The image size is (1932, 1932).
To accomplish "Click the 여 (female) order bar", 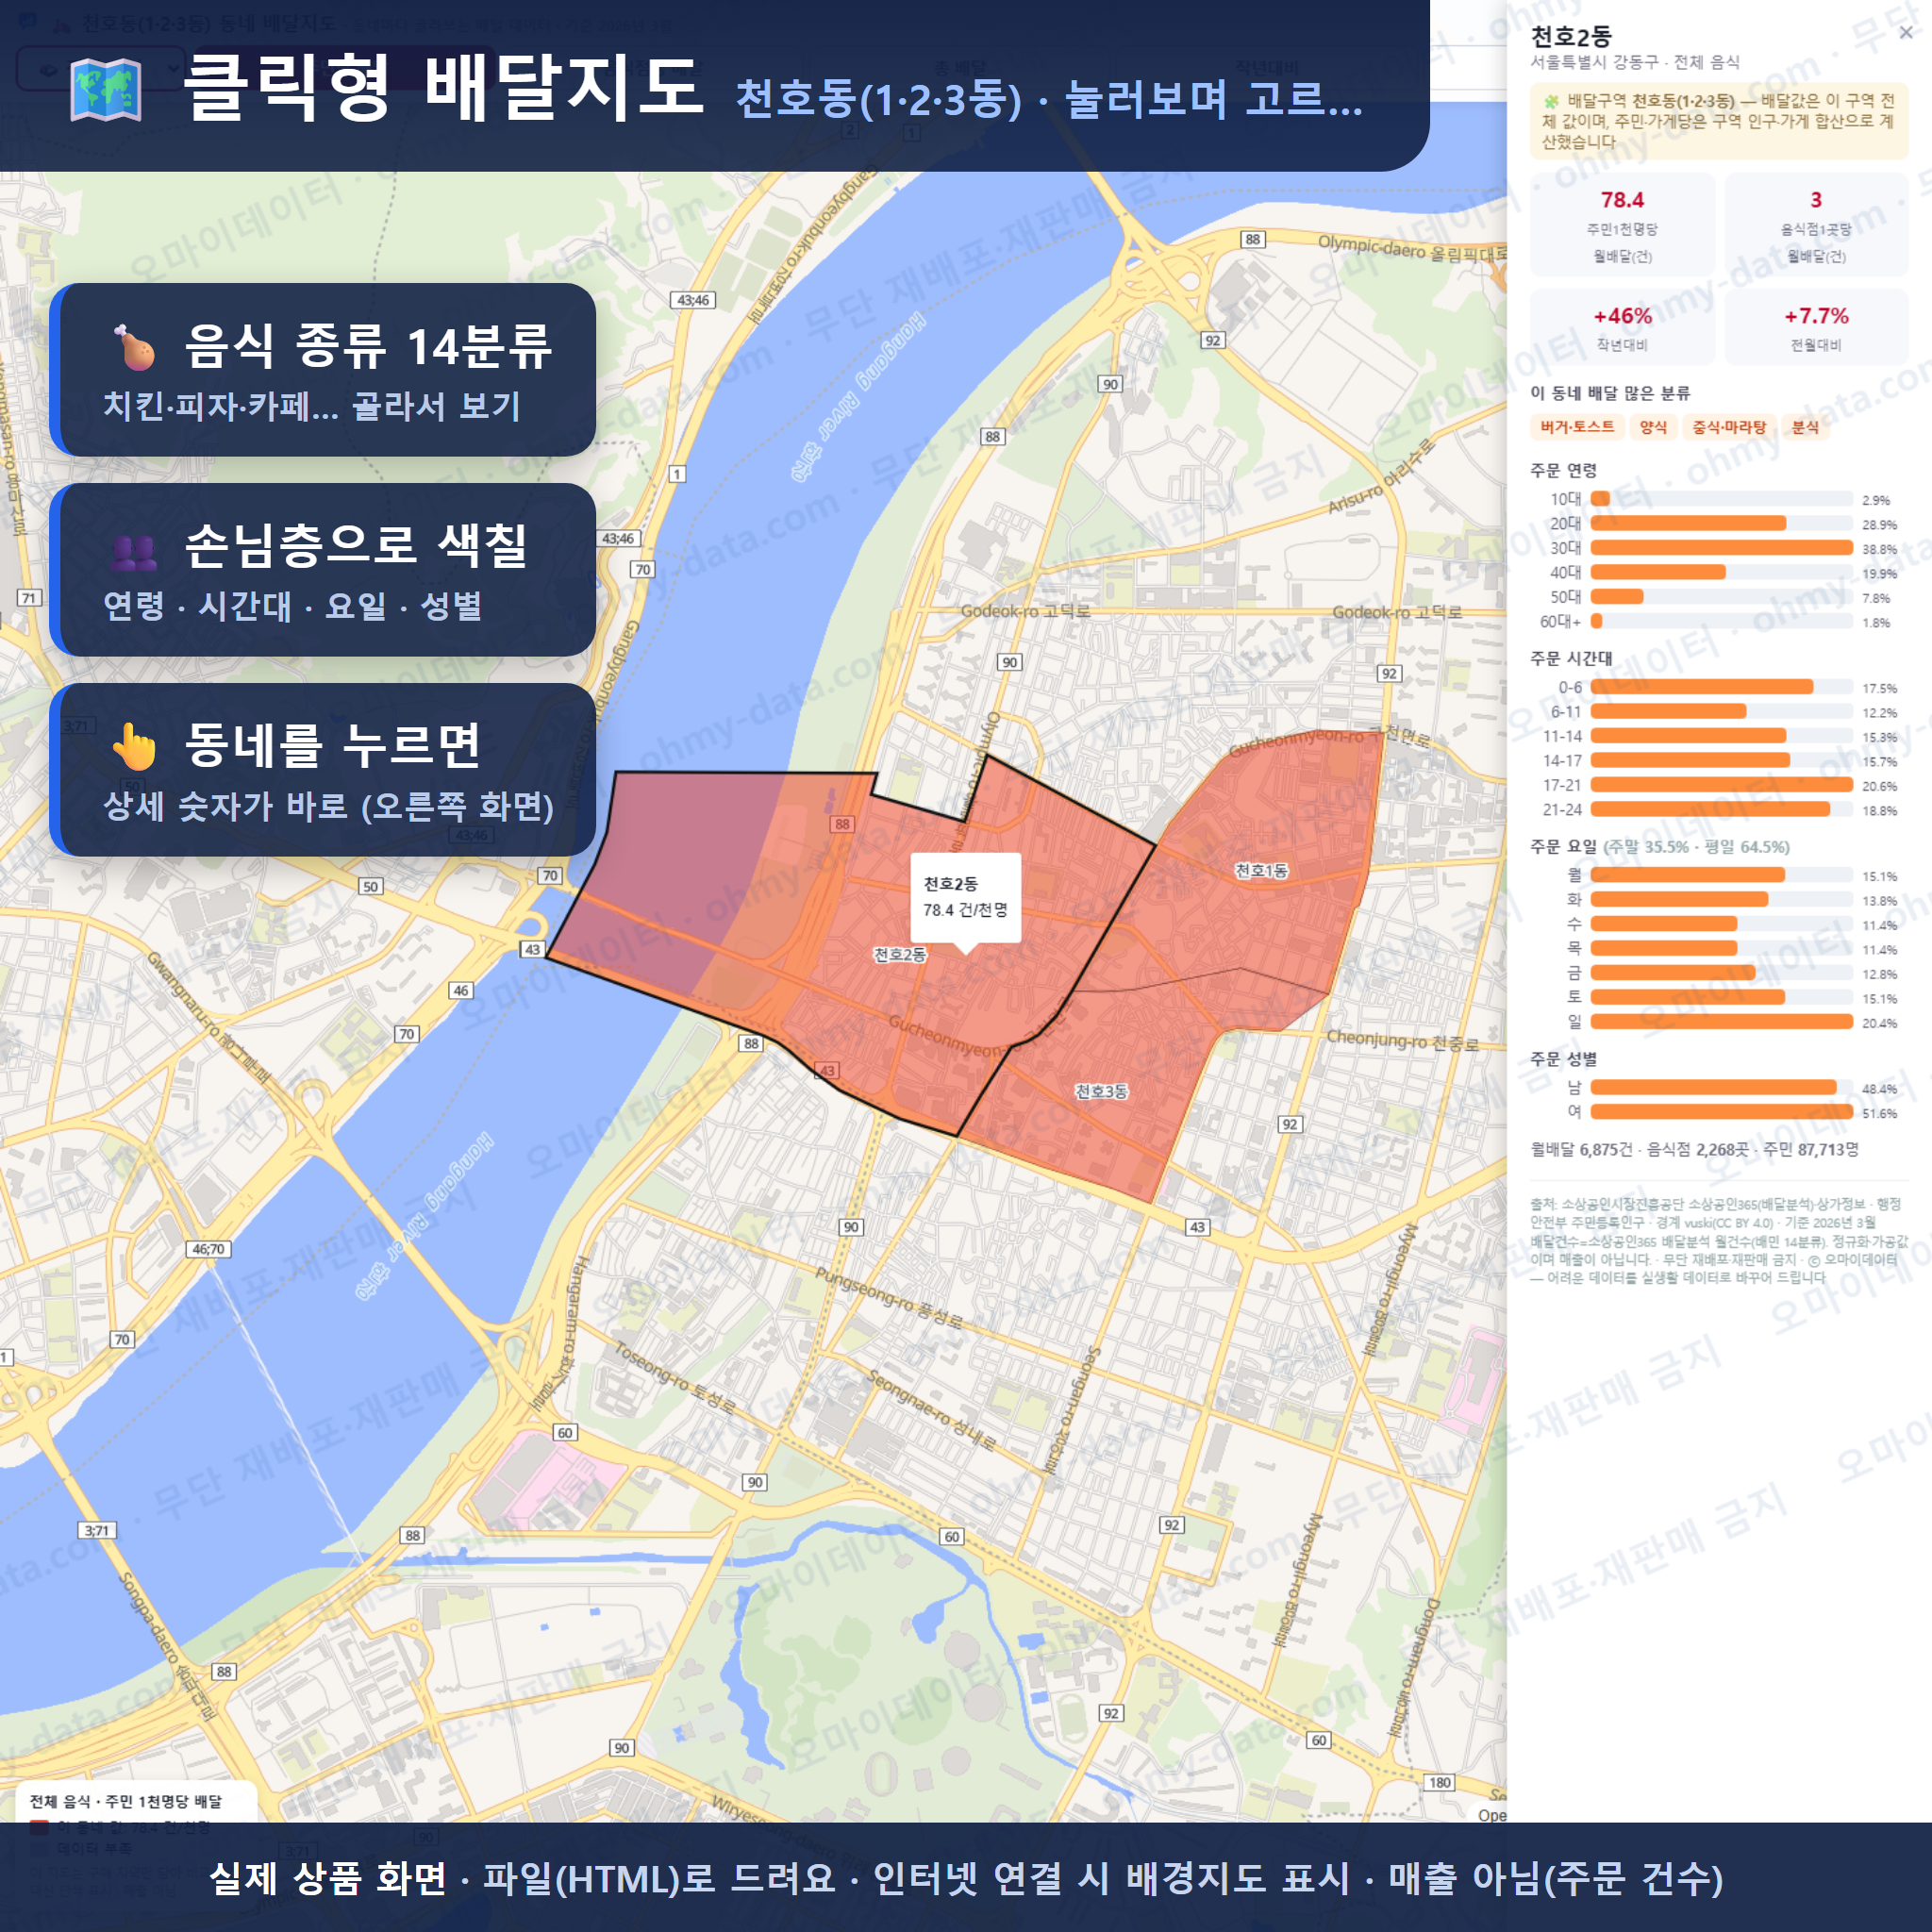I will (x=1721, y=1112).
